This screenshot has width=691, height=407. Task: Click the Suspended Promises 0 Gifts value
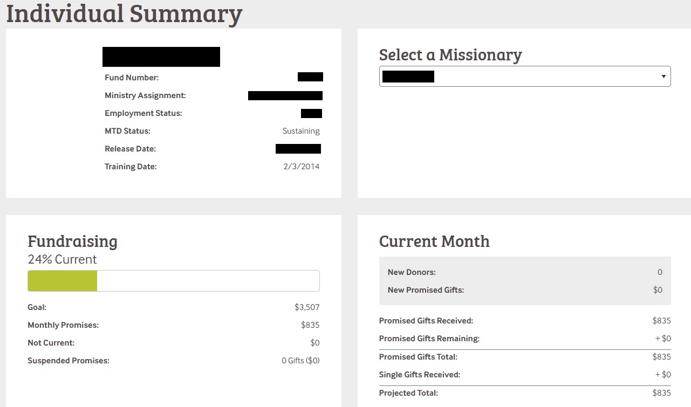click(x=300, y=361)
